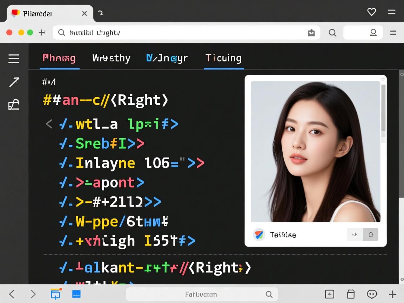Viewport: 404px width, 303px height.
Task: Switch to the Ticuing tab
Action: (223, 58)
